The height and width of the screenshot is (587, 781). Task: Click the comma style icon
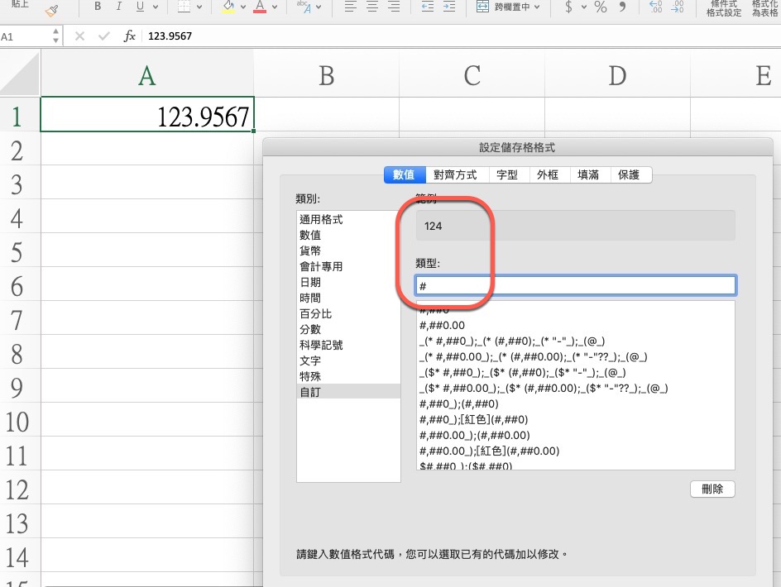[x=622, y=7]
